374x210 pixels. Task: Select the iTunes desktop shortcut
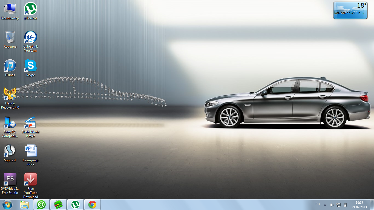tap(10, 68)
